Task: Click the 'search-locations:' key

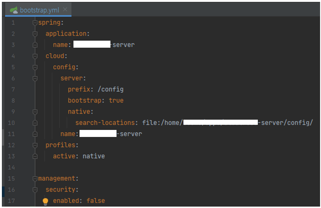Action: coord(107,123)
